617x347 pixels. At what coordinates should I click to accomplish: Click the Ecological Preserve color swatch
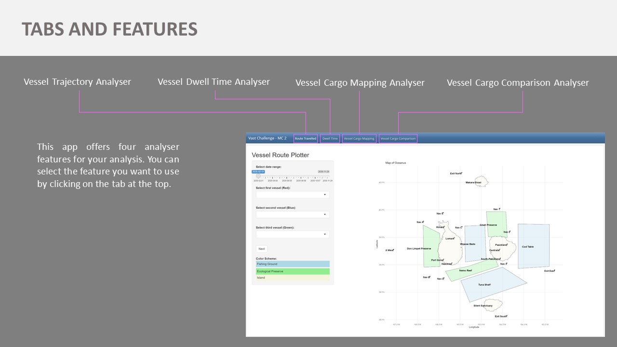pos(293,271)
